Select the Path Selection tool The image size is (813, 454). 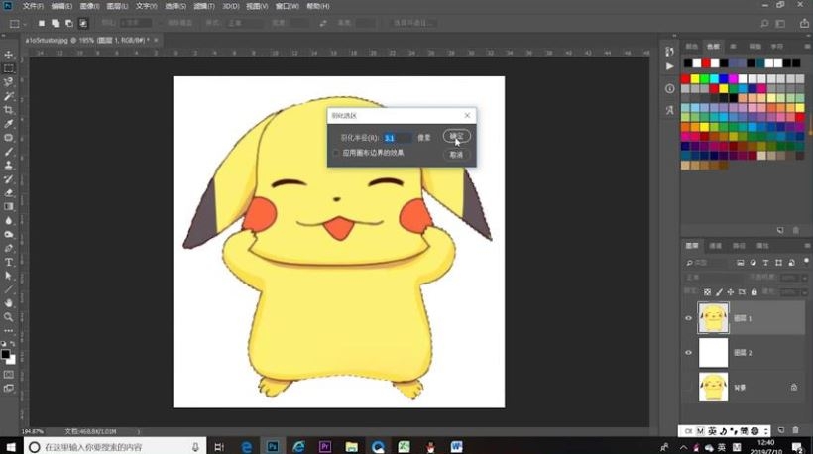point(9,276)
